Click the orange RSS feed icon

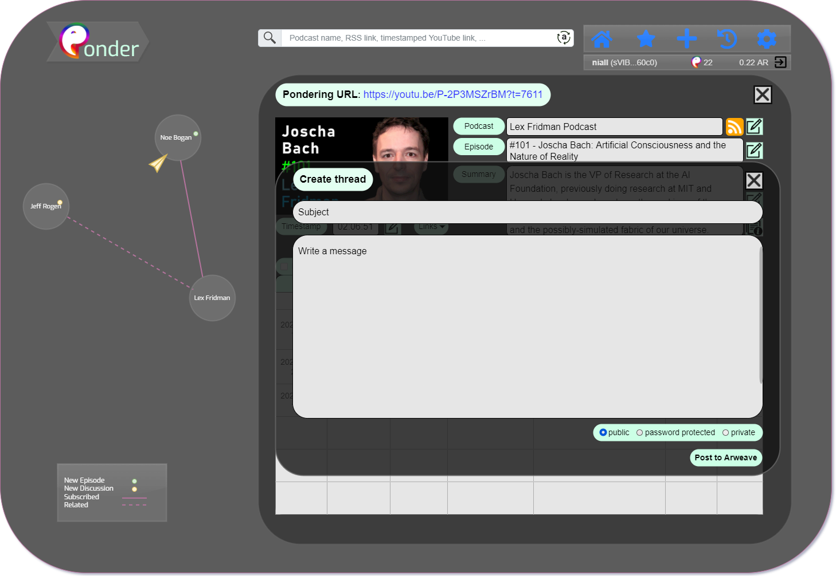pos(734,127)
